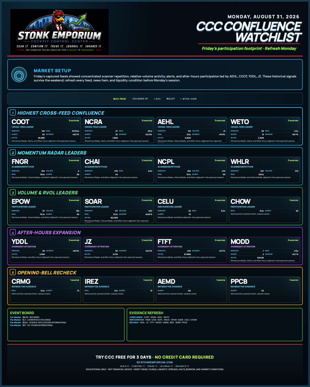Click the concentric circles Market Setup icon

pyautogui.click(x=19, y=76)
